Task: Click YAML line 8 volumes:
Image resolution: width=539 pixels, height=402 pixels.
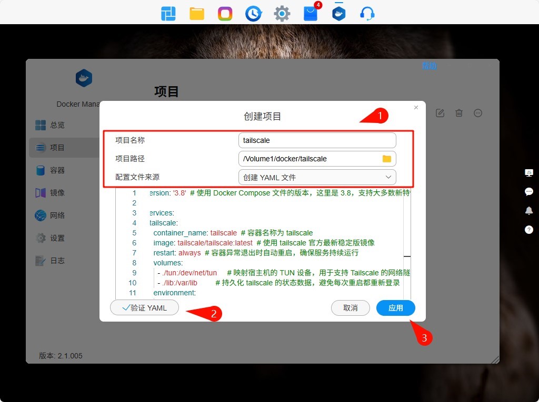Action: [x=168, y=263]
